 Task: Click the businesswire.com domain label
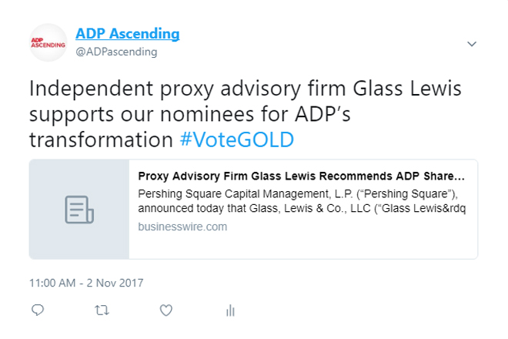182,227
